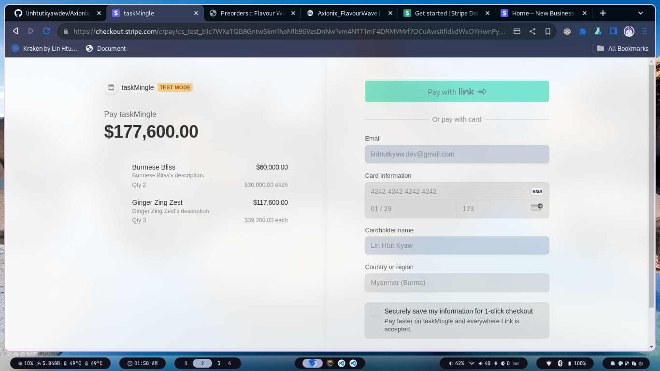
Task: Click the browser back arrow
Action: click(x=15, y=31)
